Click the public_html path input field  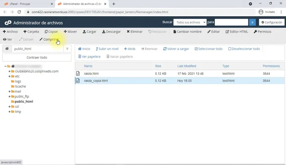pyautogui.click(x=38, y=49)
